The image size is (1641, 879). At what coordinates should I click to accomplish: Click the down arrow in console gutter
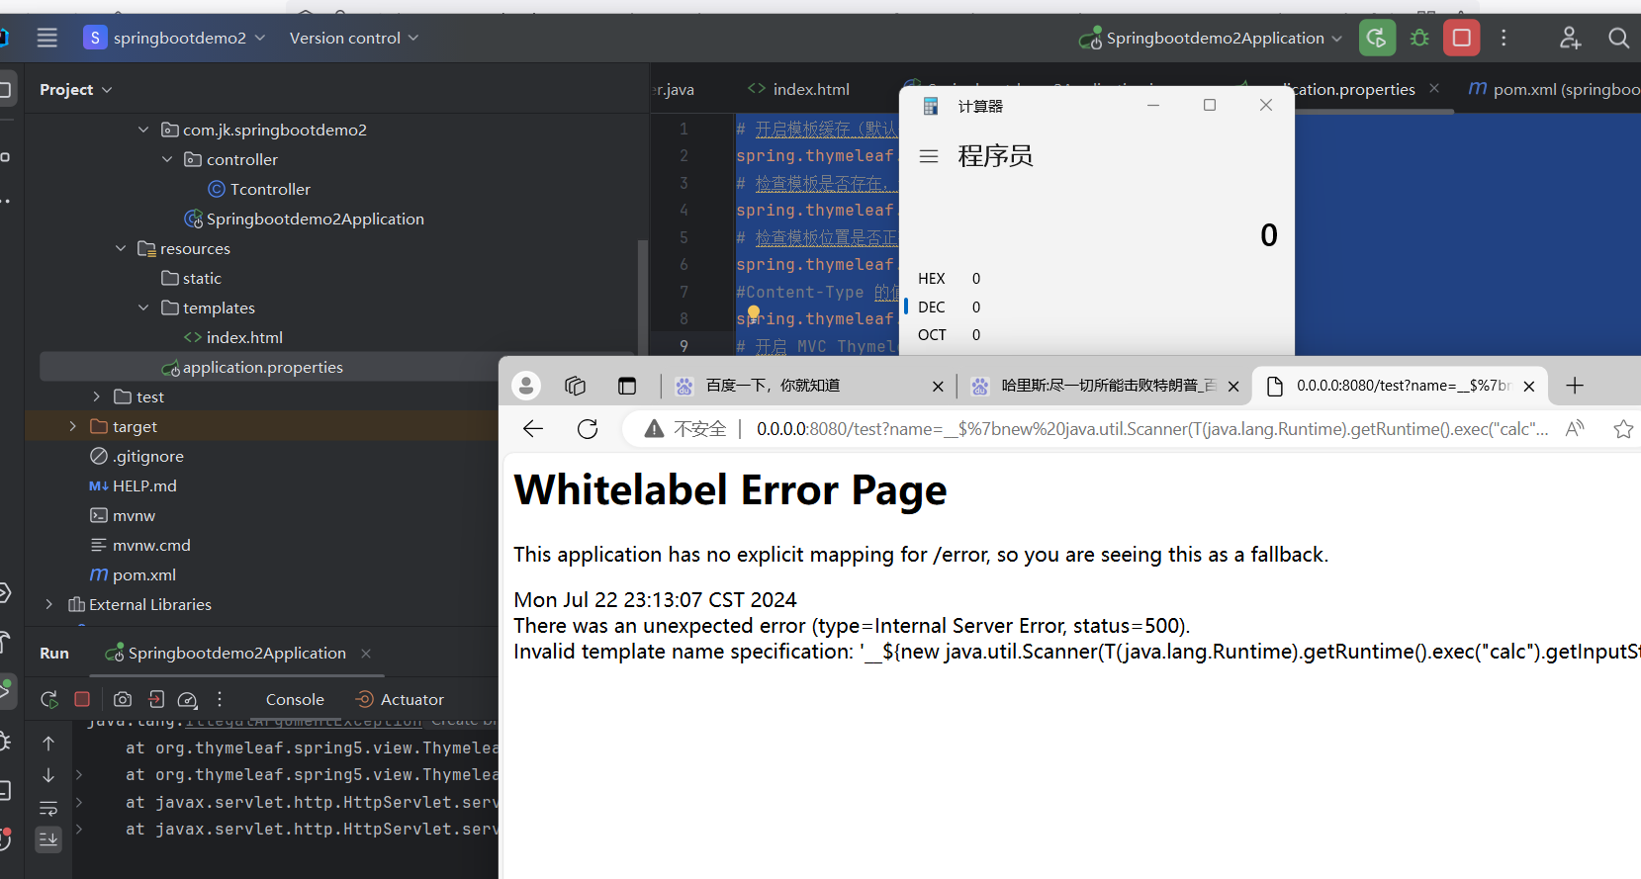pos(48,775)
